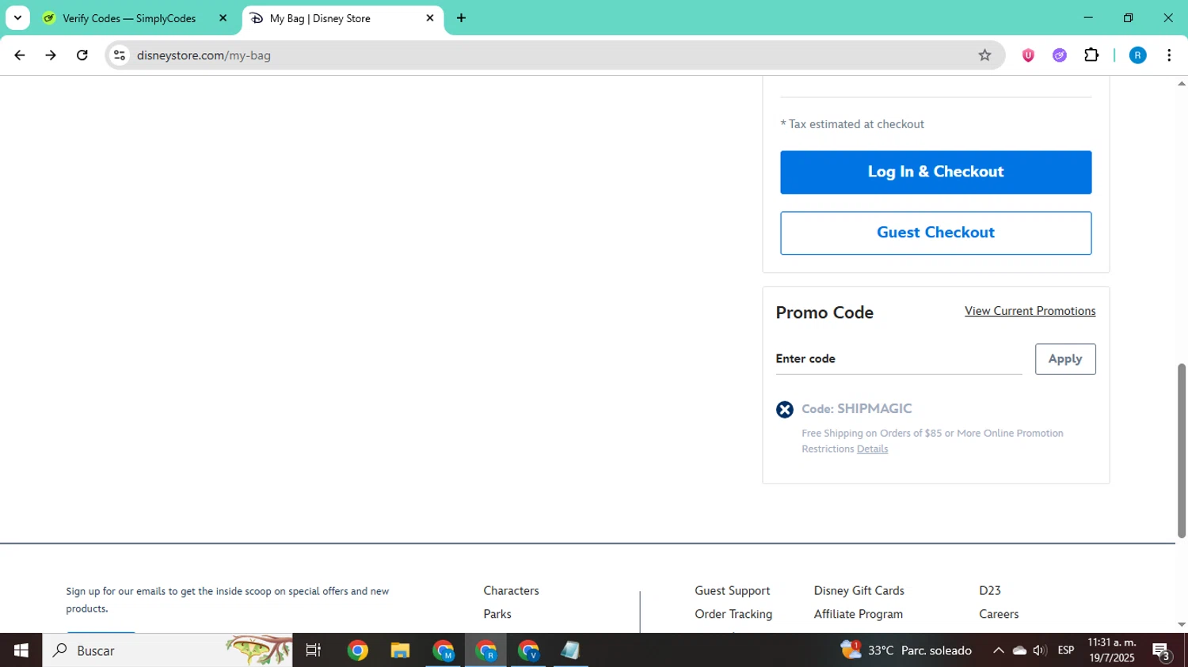Open Affiliate Program footer link
Screen dimensions: 1188x667
coord(858,614)
